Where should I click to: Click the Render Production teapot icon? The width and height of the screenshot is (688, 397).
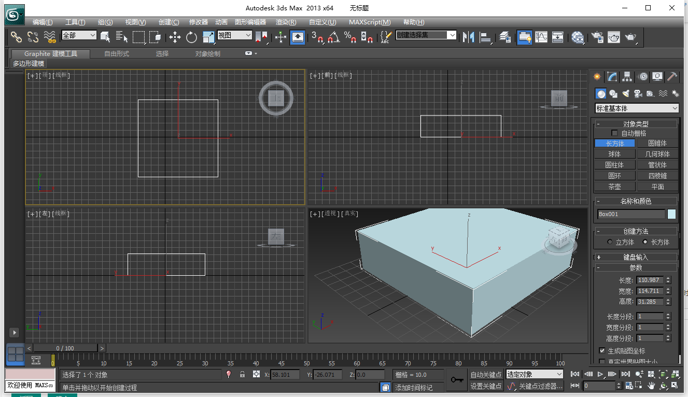coord(630,37)
